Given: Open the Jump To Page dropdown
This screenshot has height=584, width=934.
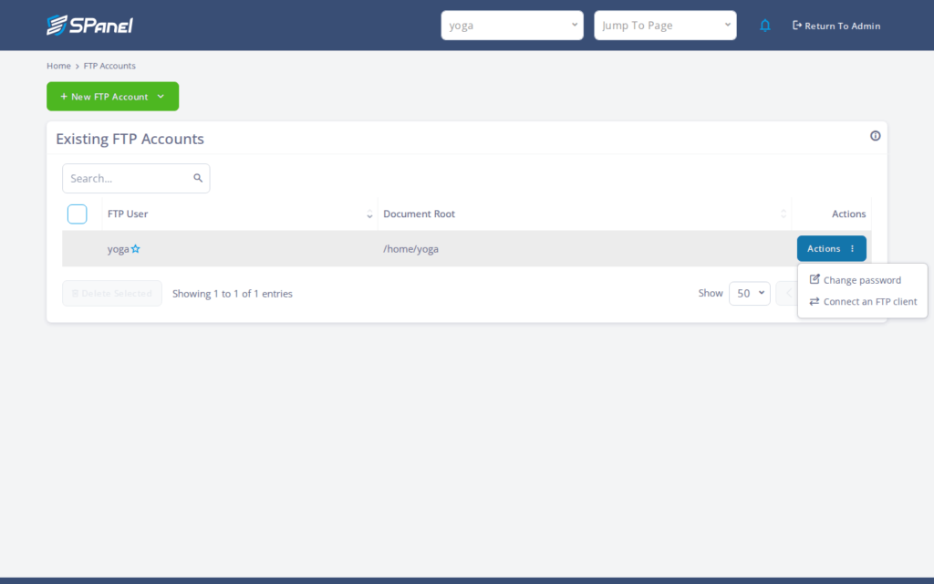Looking at the screenshot, I should pyautogui.click(x=665, y=25).
